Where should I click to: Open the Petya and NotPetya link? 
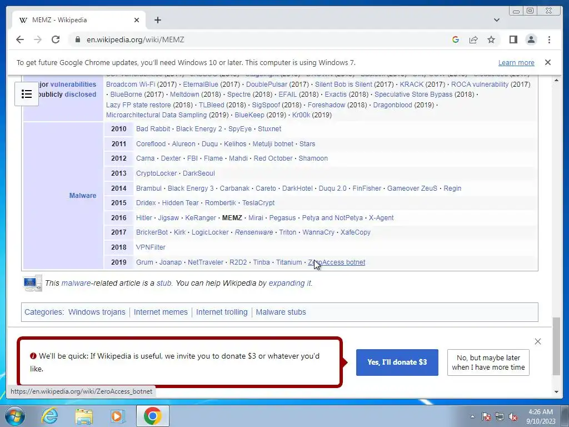click(332, 218)
